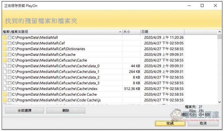Click file icon of data_1 row
The width and height of the screenshot is (224, 131).
click(x=5, y=72)
